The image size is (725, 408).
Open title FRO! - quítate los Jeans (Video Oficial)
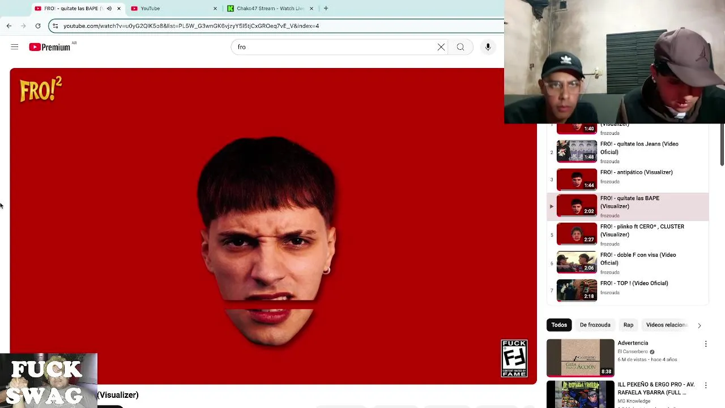coord(639,148)
